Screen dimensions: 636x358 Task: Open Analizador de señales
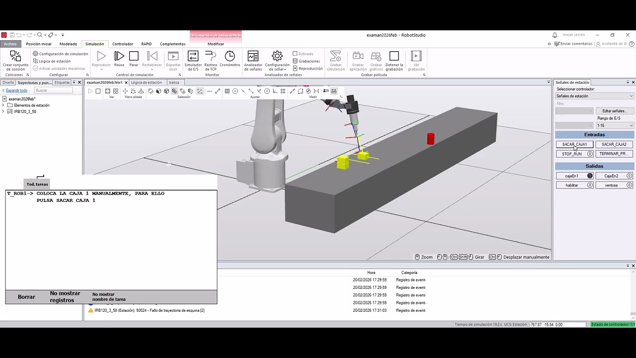(x=253, y=60)
